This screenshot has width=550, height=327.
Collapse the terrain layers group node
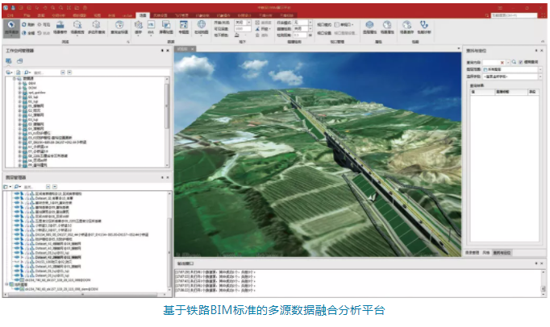(x=6, y=284)
